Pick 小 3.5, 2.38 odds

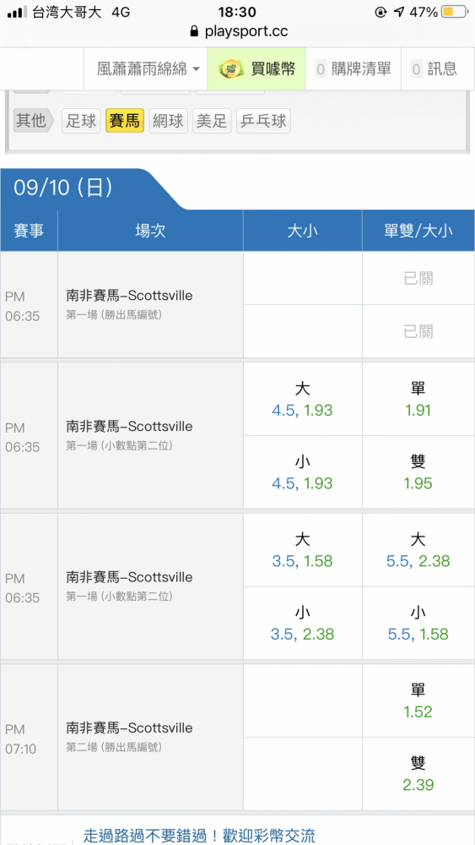coord(302,623)
